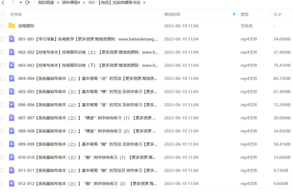Click video icon of 009-009 file
293x195 pixels.
(x=12, y=144)
